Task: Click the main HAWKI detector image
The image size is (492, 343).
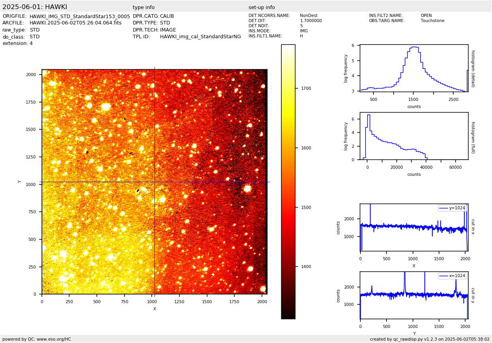Action: click(154, 182)
